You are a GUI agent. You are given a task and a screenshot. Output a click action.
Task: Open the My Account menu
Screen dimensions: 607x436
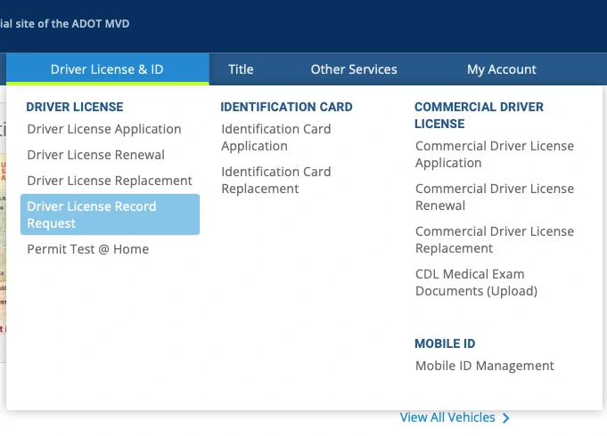[501, 69]
